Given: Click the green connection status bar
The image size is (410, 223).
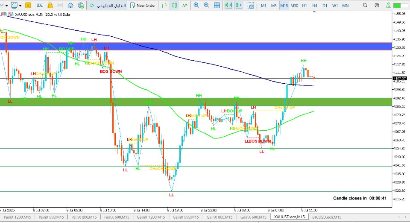Looking at the screenshot, I should coord(401,5).
